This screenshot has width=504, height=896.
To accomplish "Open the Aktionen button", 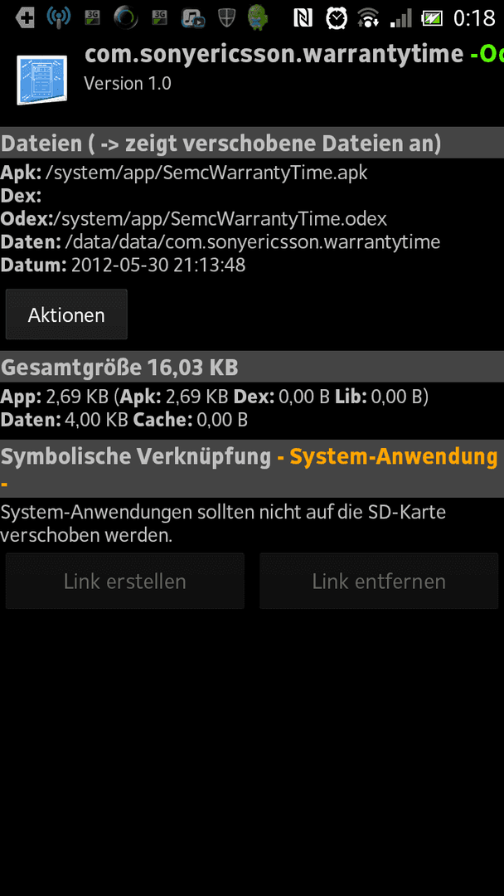I will pos(66,314).
